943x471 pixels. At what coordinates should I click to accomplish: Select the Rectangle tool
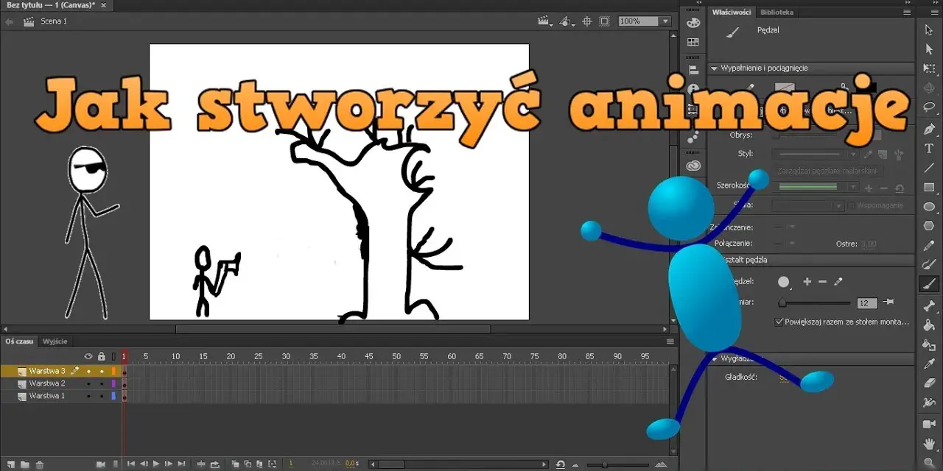(929, 187)
